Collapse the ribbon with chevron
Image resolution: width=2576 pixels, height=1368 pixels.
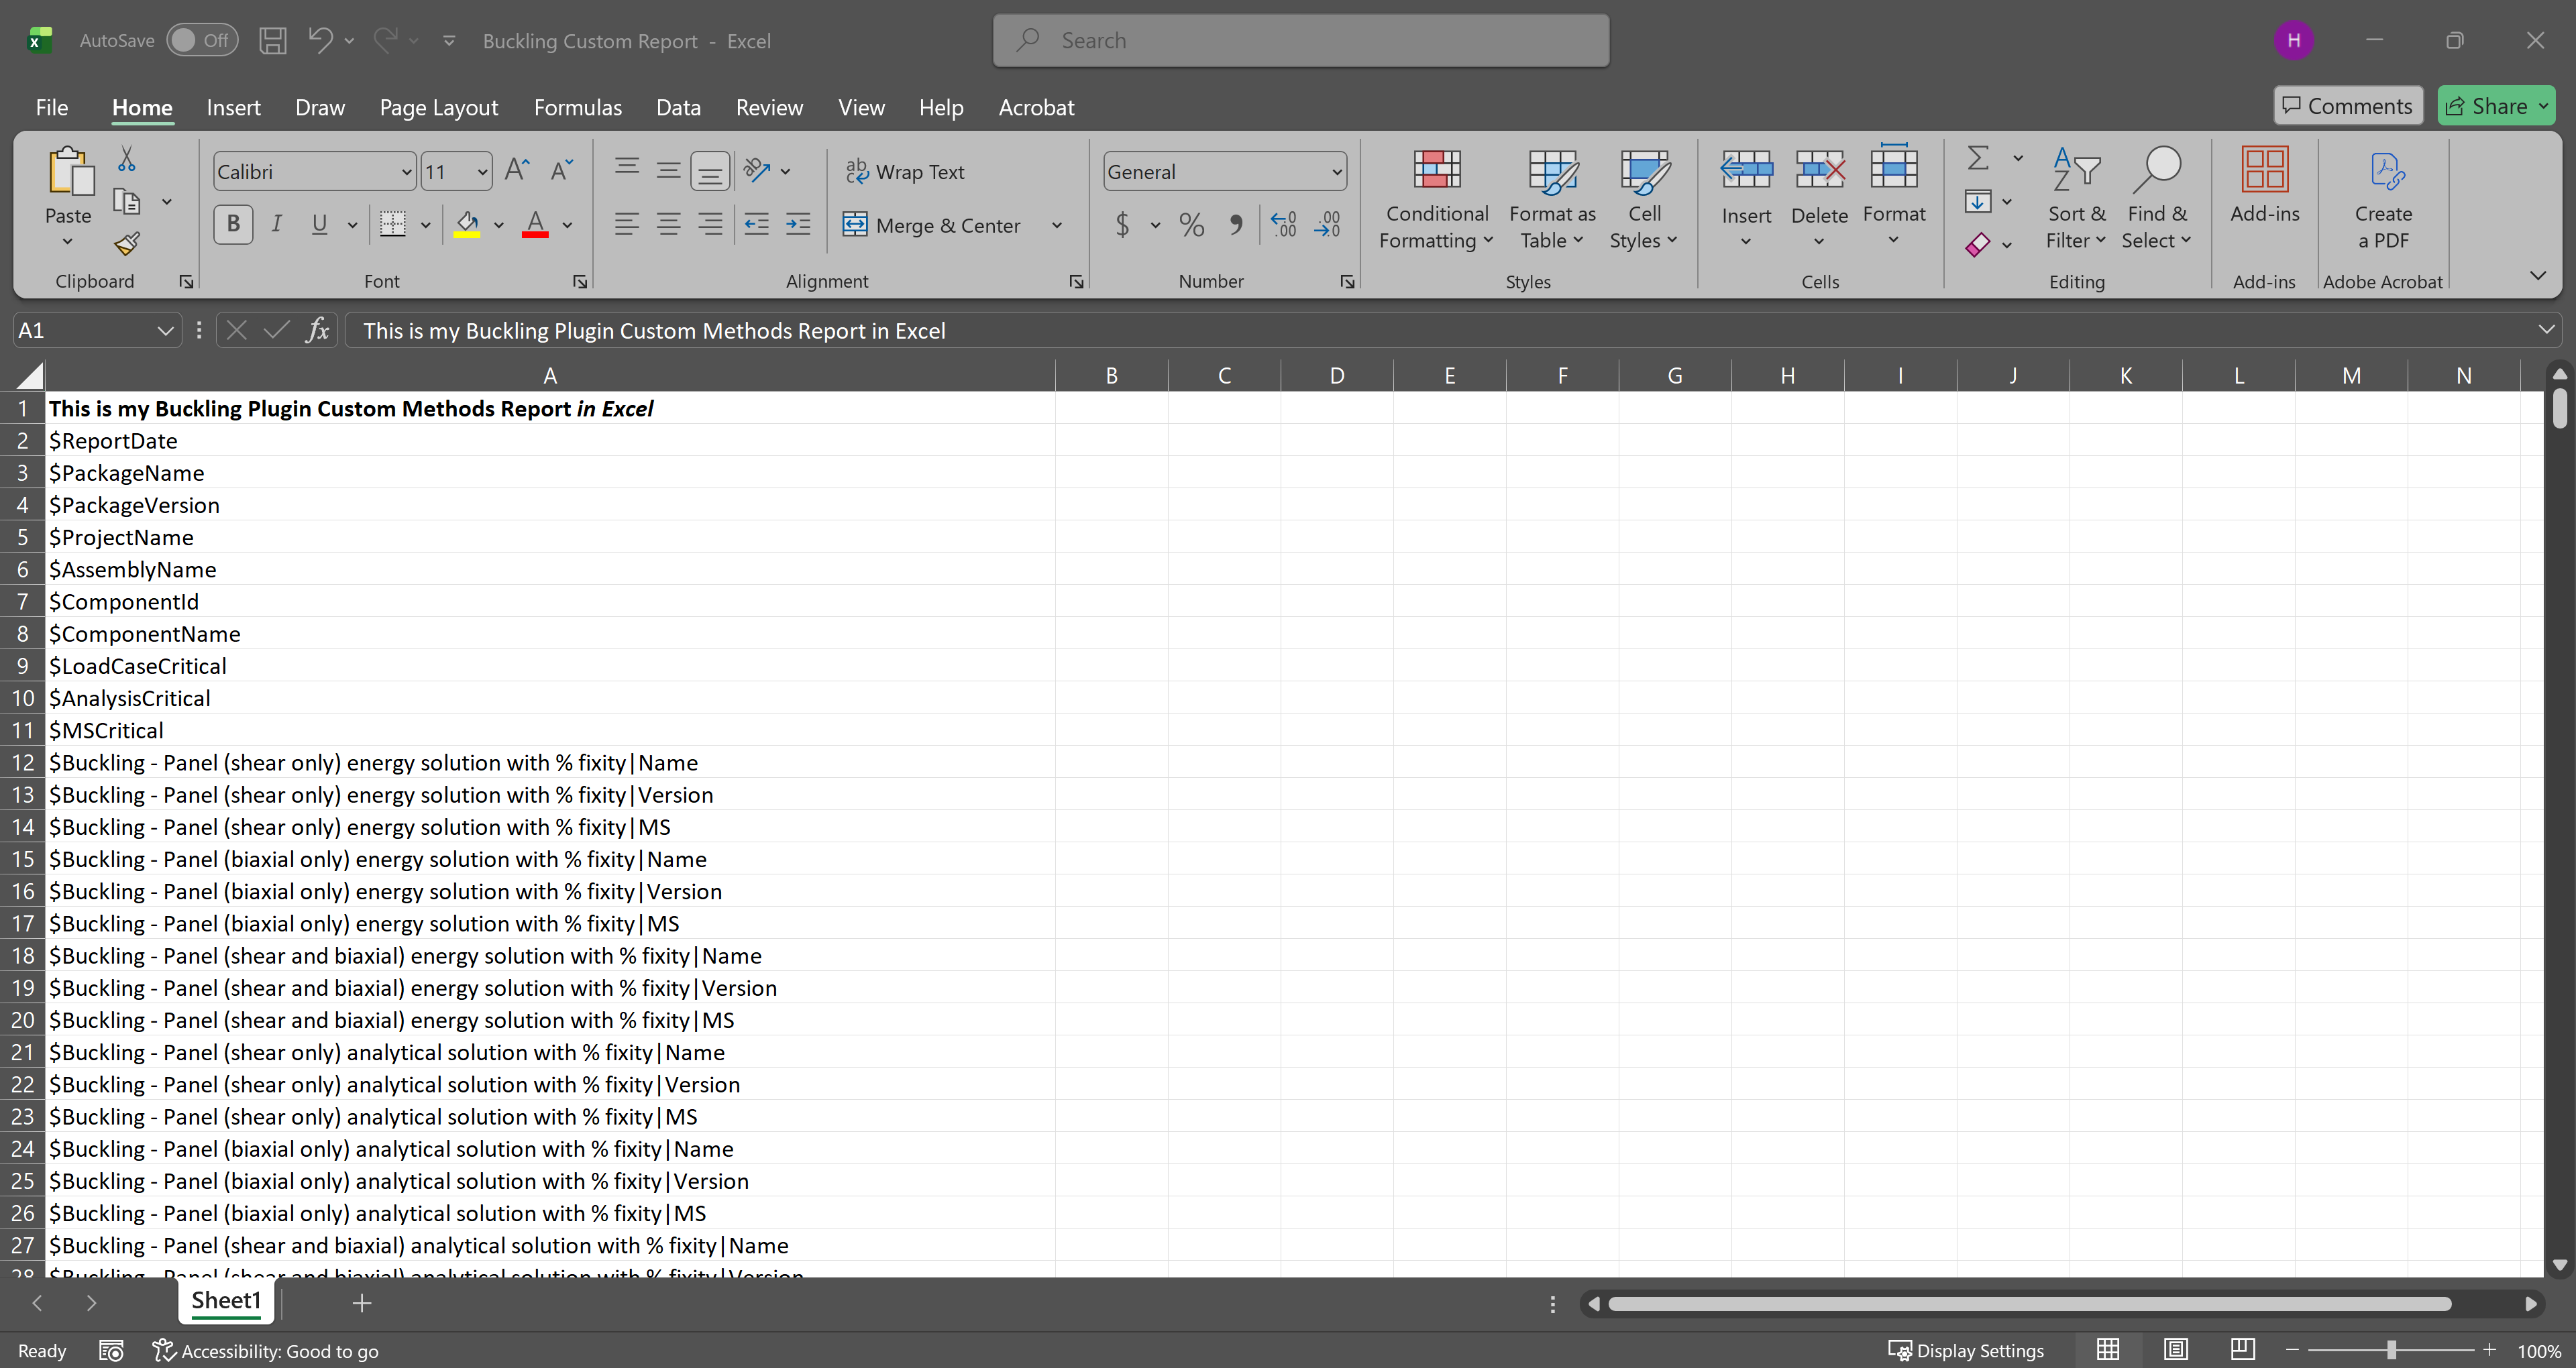(x=2538, y=275)
